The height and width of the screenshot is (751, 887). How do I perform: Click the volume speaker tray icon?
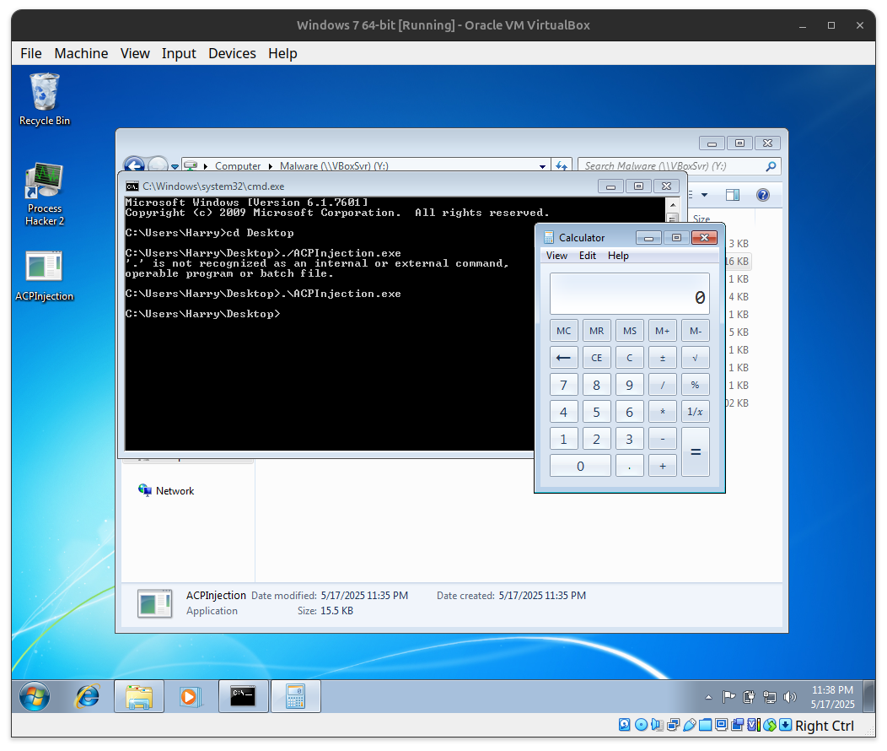[790, 697]
